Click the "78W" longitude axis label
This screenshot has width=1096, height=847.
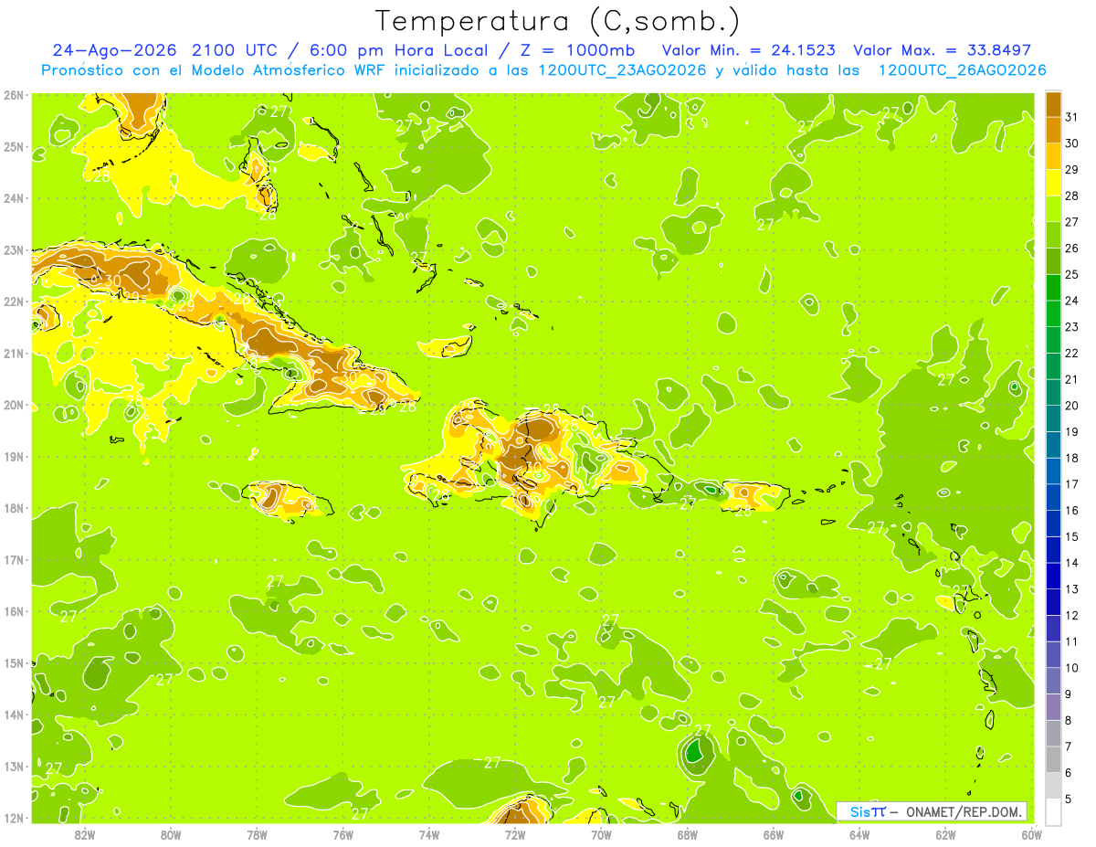pos(257,834)
